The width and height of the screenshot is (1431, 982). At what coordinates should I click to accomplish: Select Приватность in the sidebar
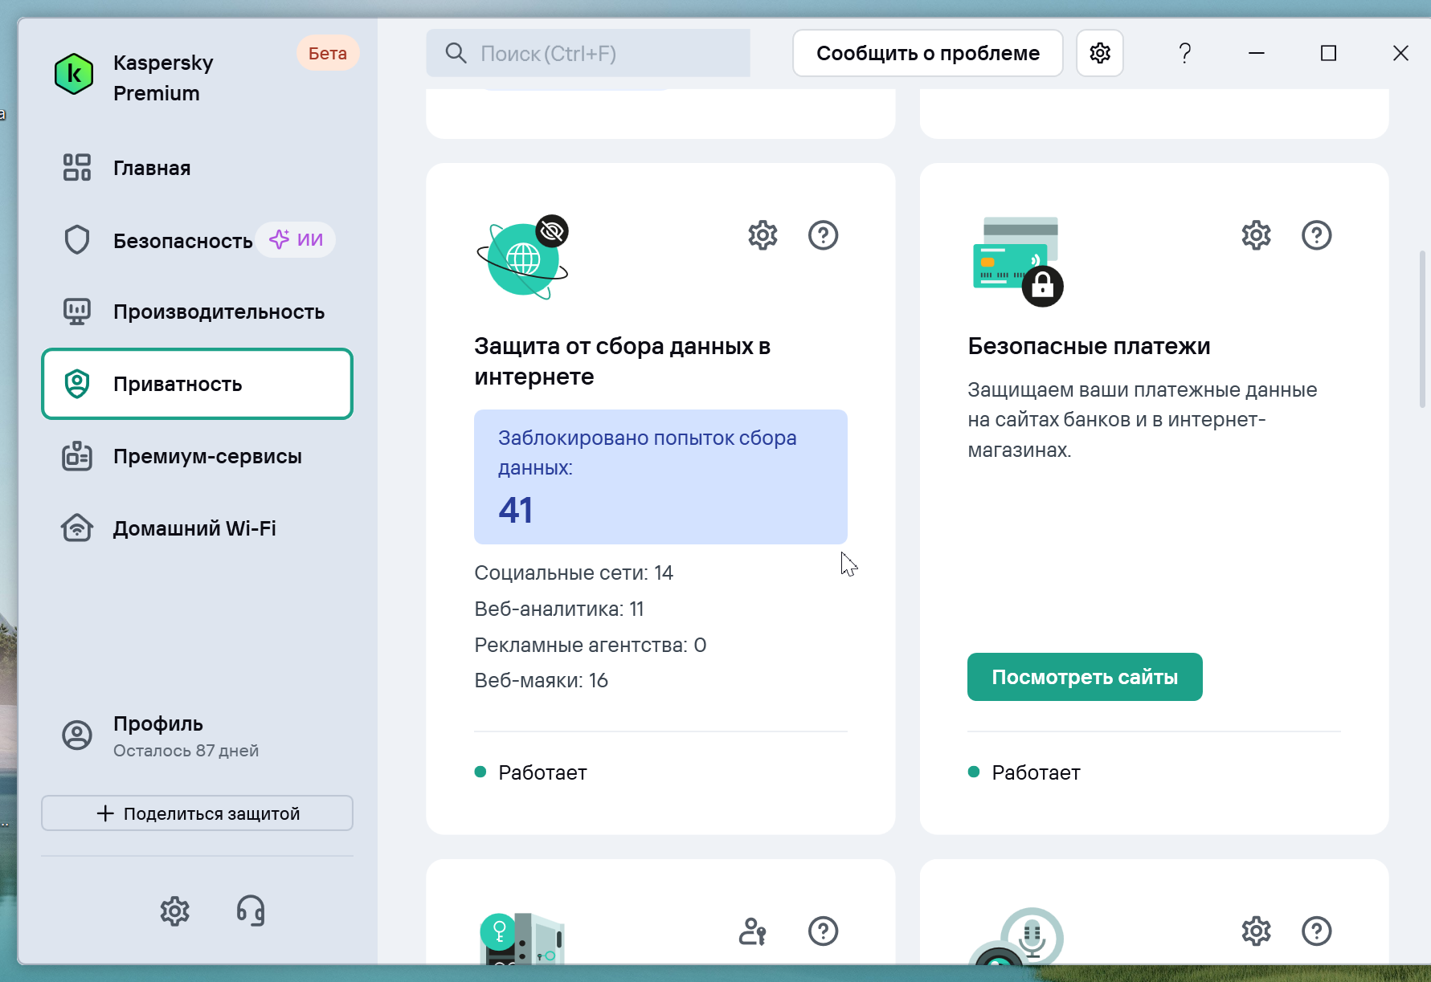[197, 384]
